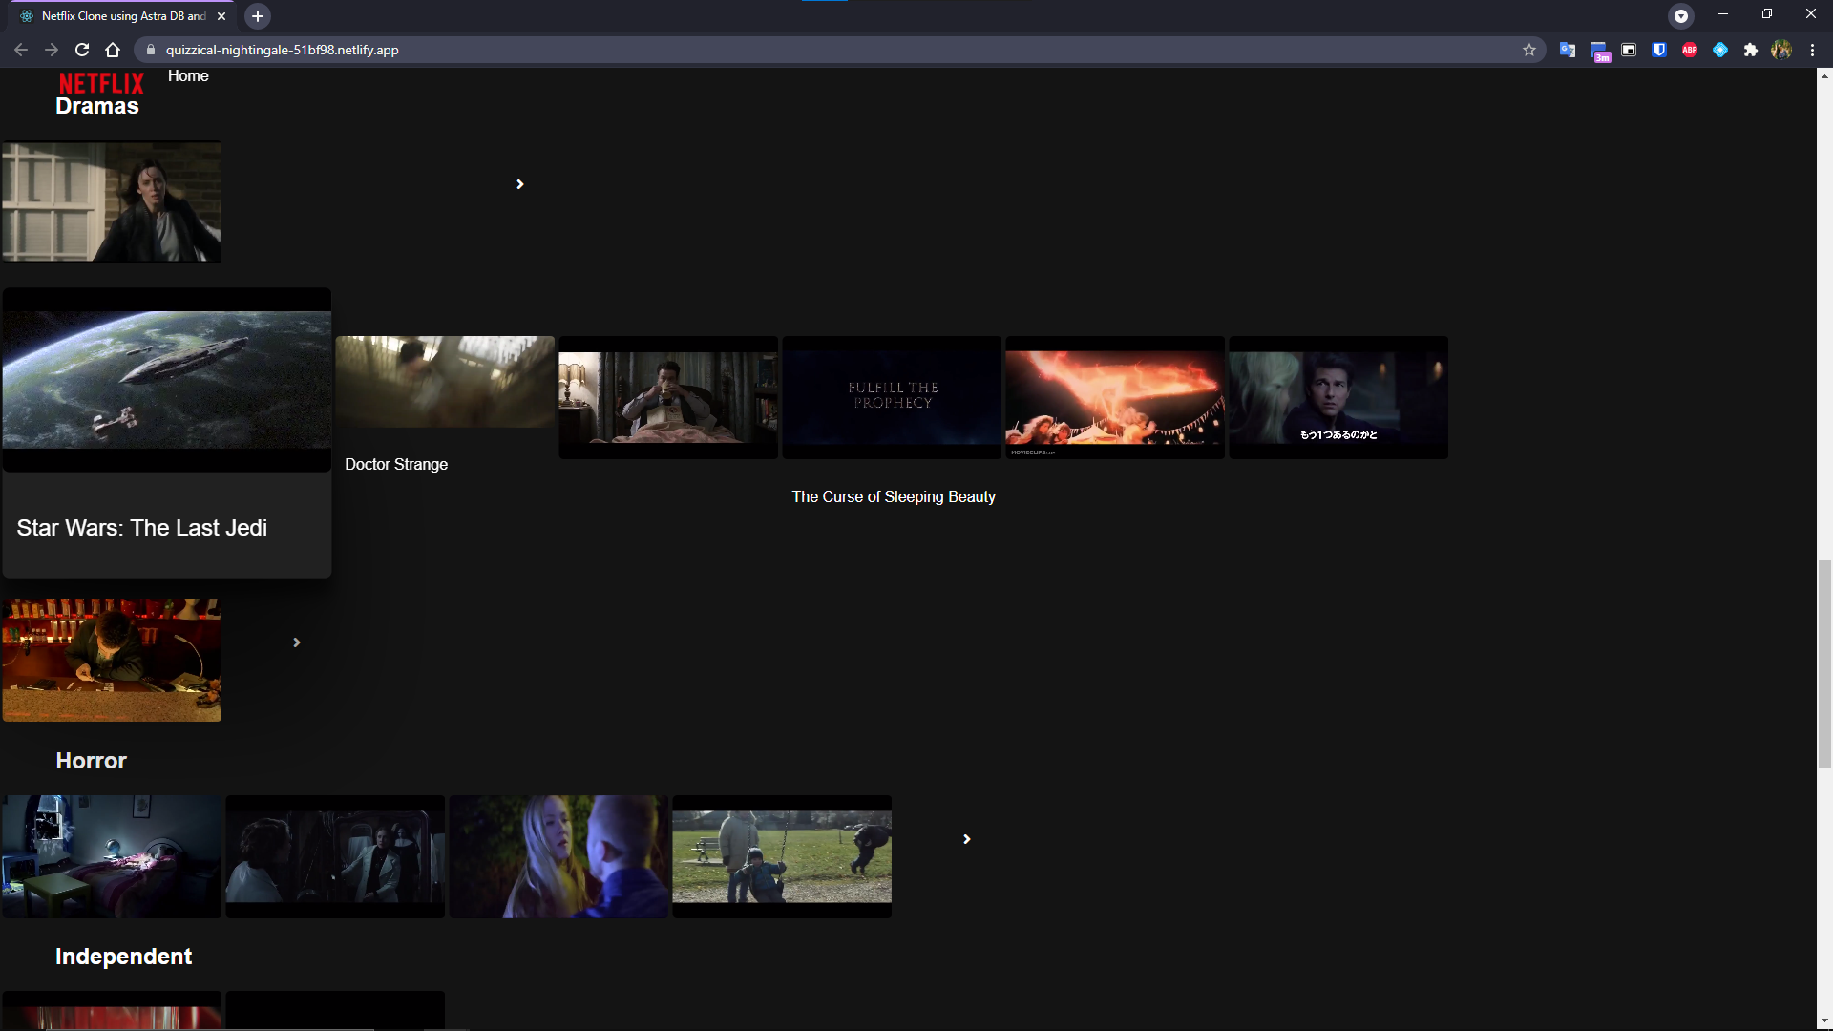Open the AdBlock Plus extension
Screen dimensions: 1833x1031
1690,50
